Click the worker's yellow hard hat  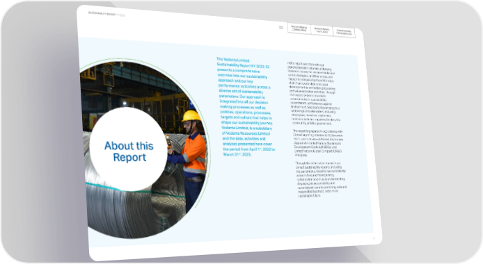point(191,116)
